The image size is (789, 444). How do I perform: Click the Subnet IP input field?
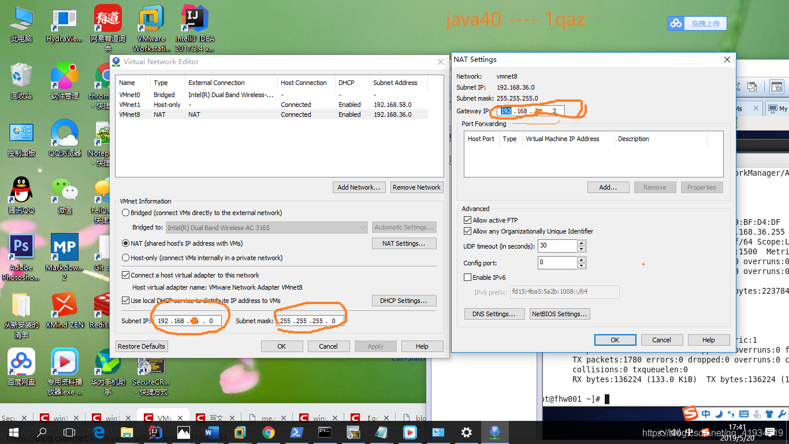(x=188, y=321)
